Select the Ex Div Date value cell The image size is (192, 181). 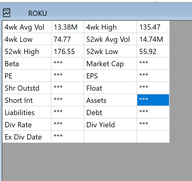click(67, 137)
